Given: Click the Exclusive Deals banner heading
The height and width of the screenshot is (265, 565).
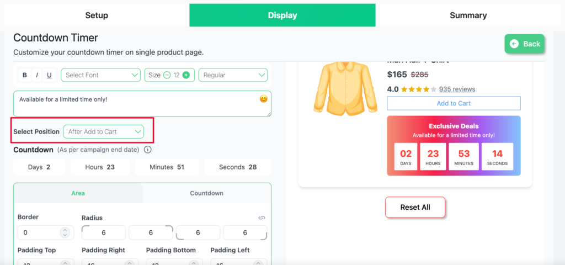Looking at the screenshot, I should 454,126.
